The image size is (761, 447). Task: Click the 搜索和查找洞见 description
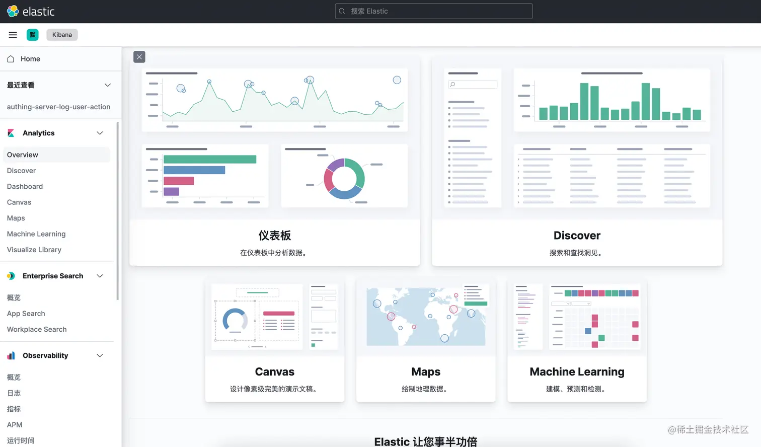[x=577, y=253]
